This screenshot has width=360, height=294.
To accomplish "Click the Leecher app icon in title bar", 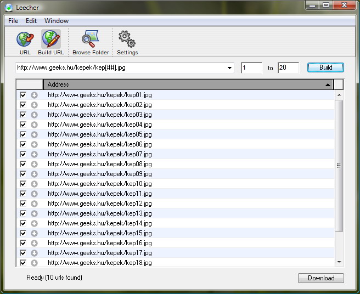I will coord(8,7).
